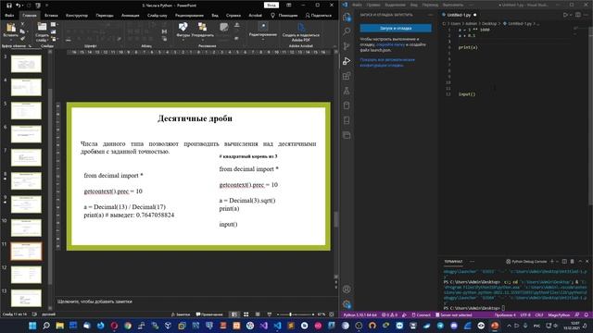The height and width of the screenshot is (333, 593).
Task: Switch to Normal view in PowerPoint status bar
Action: 234,314
